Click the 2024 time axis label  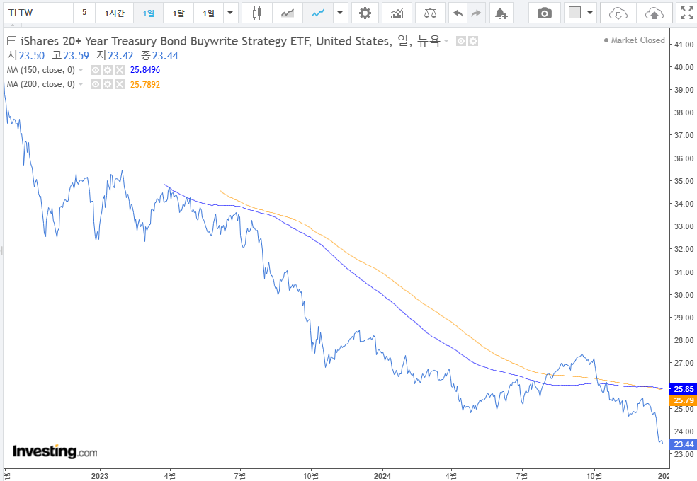[382, 476]
